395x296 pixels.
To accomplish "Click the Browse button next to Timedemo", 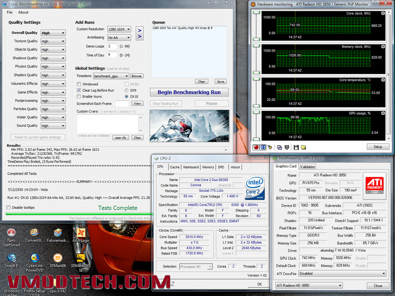I will tap(136, 76).
